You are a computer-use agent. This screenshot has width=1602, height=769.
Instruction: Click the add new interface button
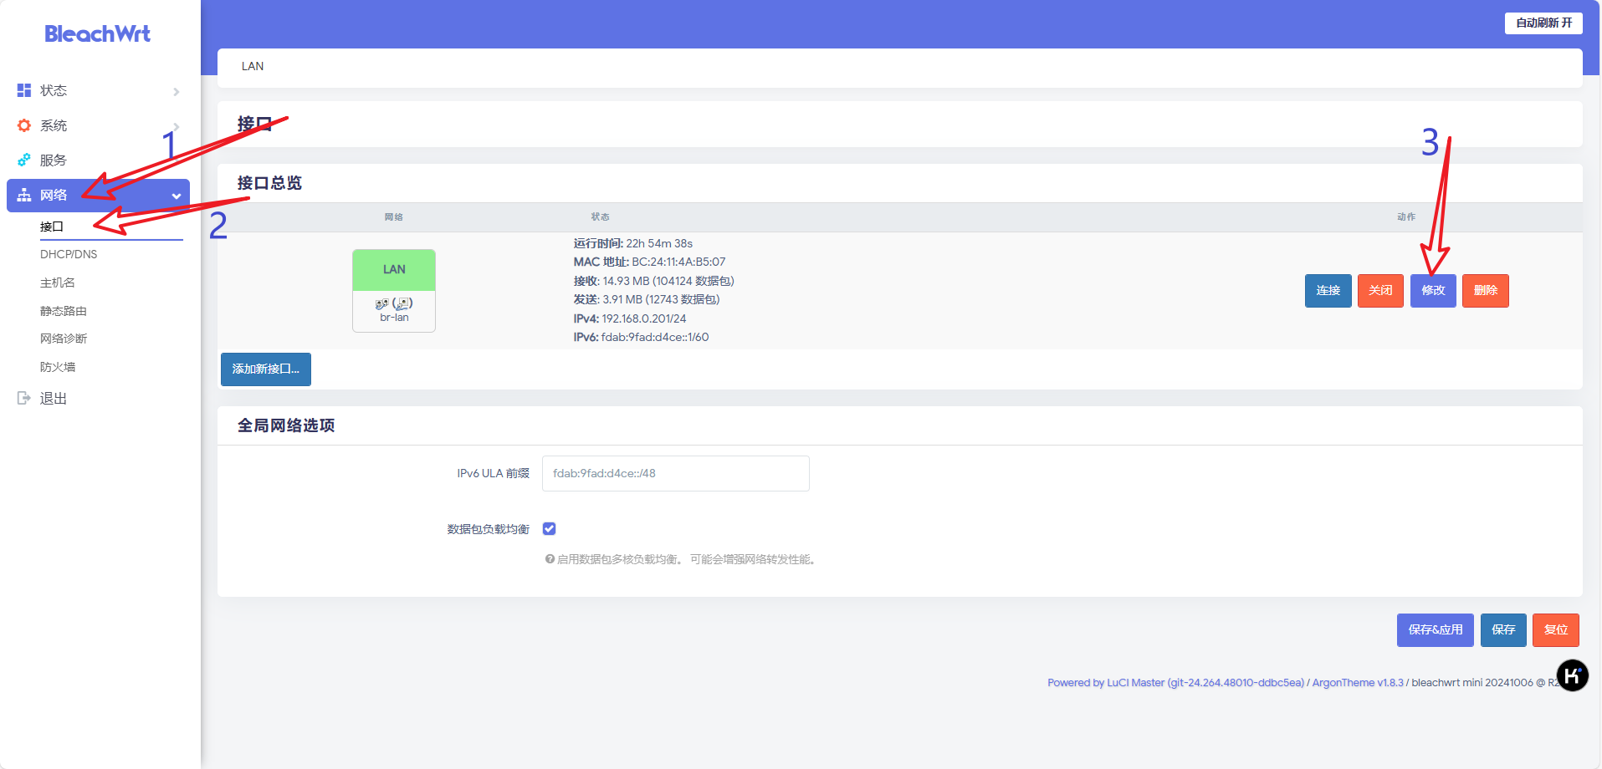click(265, 369)
